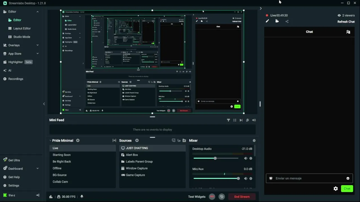Click the the-z account logo
The width and height of the screenshot is (360, 202).
pos(5,195)
